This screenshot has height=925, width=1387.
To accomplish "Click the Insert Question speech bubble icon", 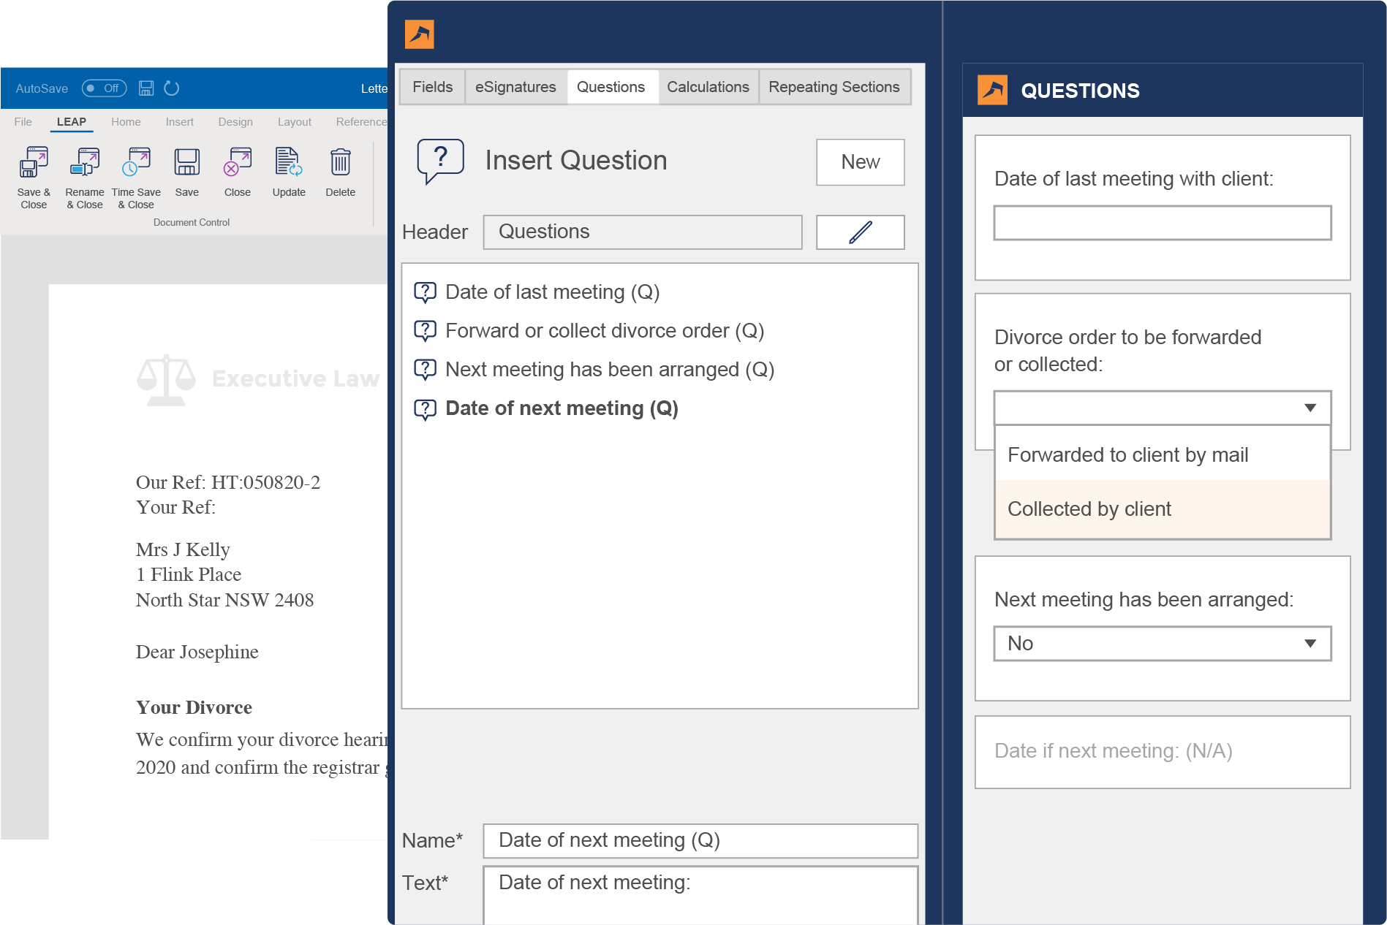I will click(x=440, y=161).
